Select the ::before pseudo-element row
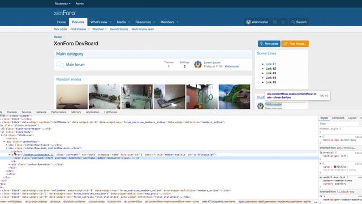Viewport: 362px width, 204px height. (159, 151)
